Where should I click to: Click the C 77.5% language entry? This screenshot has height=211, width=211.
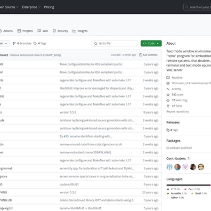point(174,189)
